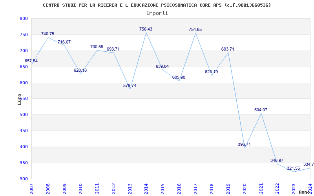314x196 pixels.
Task: Click the x-axis year 2019
Action: point(228,189)
